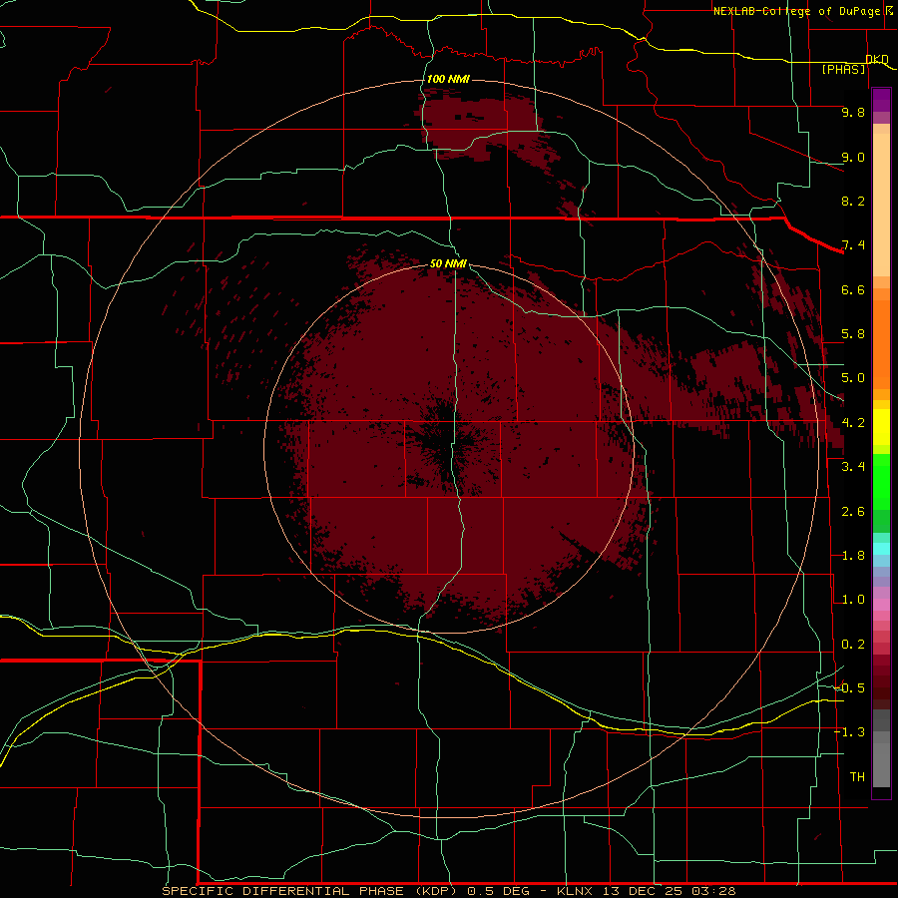
Task: Click the 5.0 value on color scale
Action: [x=853, y=378]
